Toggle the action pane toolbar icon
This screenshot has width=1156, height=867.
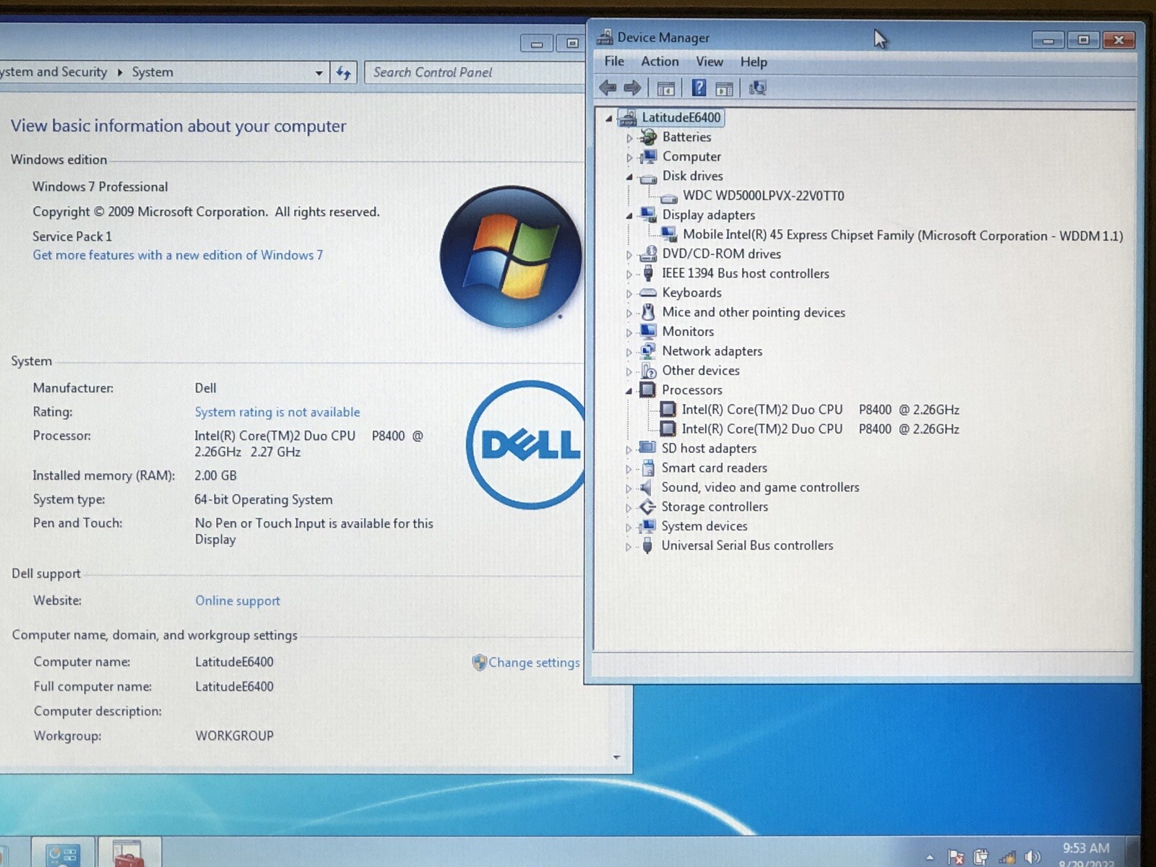tap(724, 89)
